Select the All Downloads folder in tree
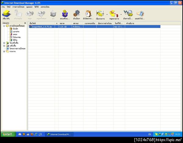 16,26
